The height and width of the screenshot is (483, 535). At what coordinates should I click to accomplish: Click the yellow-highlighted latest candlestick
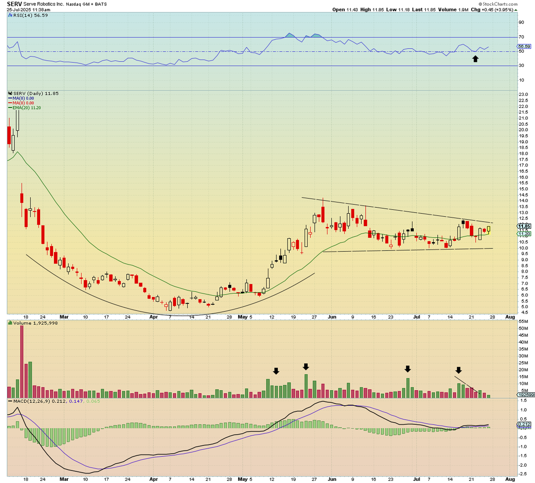(489, 230)
